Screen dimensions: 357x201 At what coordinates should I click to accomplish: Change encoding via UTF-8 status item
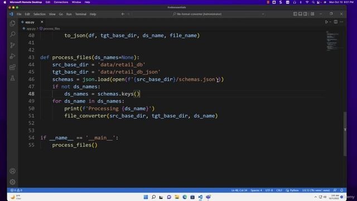click(269, 190)
